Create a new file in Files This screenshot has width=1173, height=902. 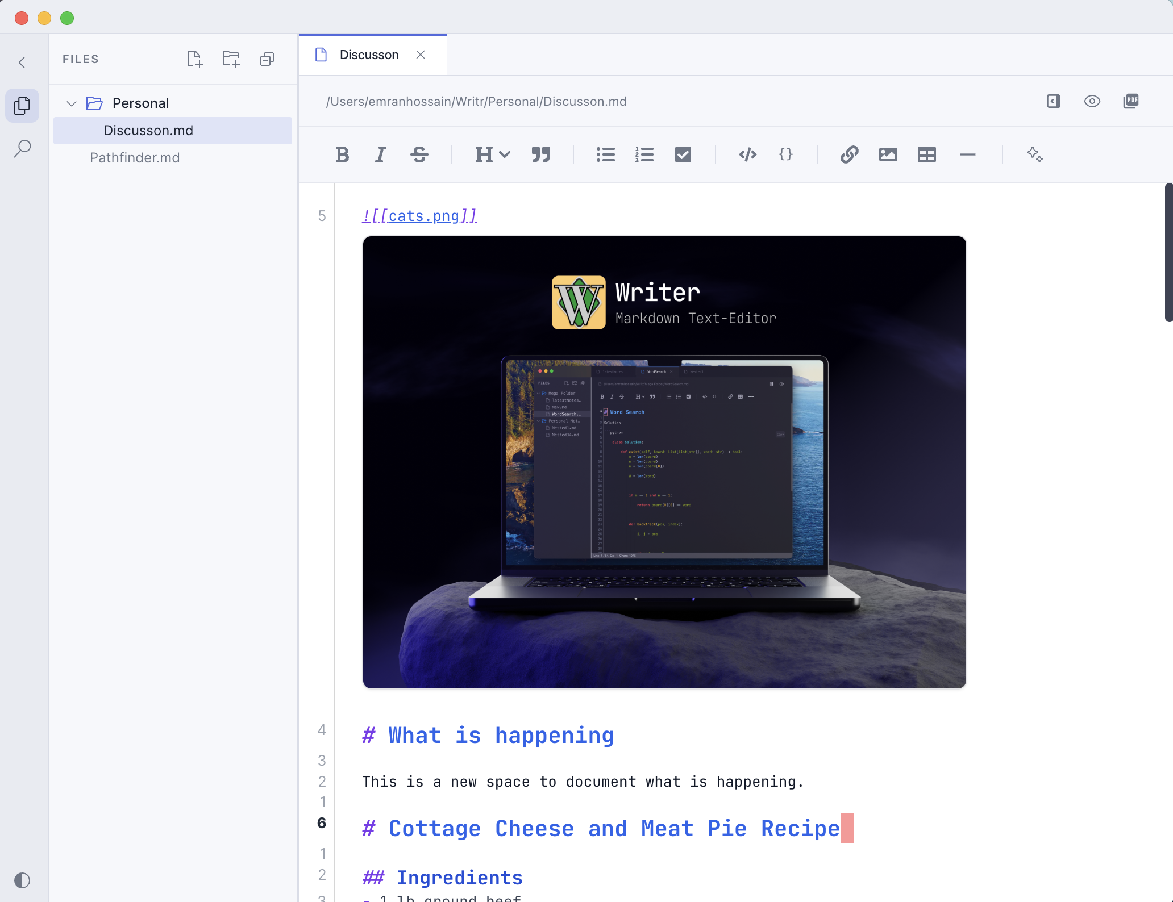[x=195, y=59]
